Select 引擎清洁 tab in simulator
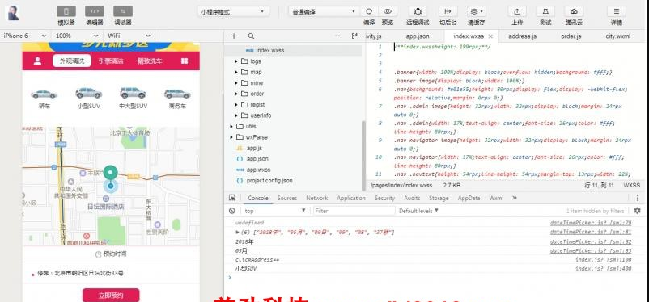Screen dimensions: 649x302 [111, 61]
